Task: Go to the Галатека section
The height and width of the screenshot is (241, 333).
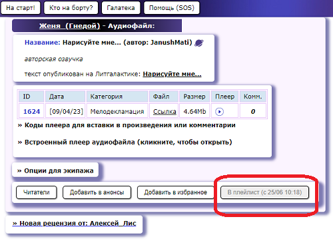Action: [x=121, y=8]
